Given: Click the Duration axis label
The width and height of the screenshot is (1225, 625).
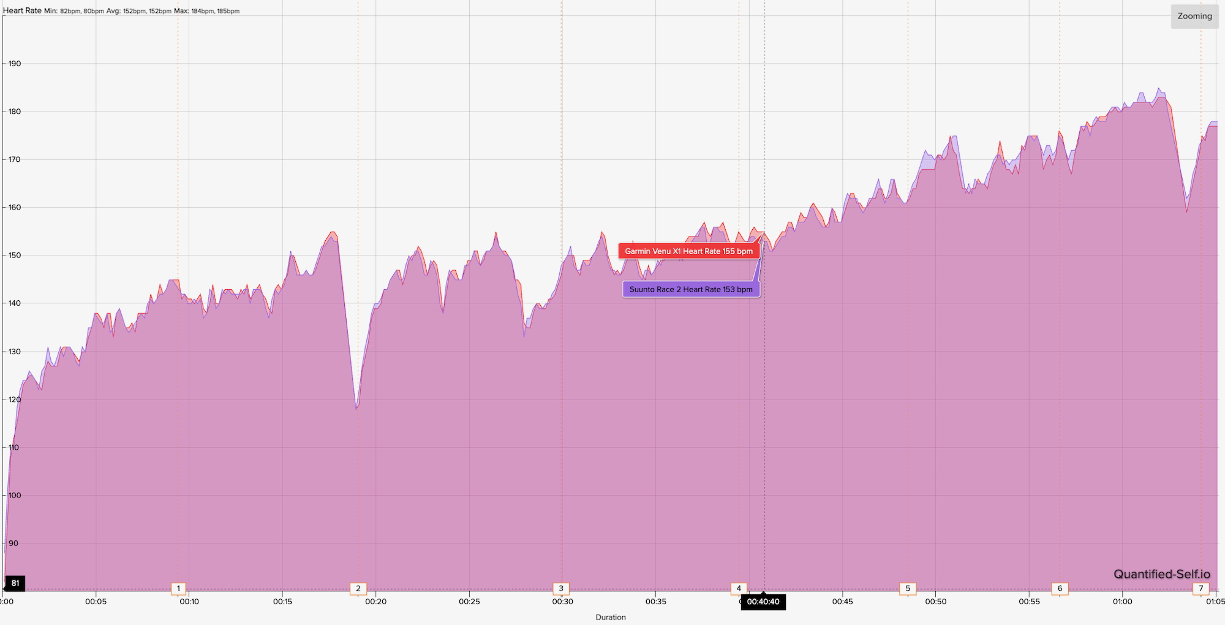Looking at the screenshot, I should click(611, 617).
